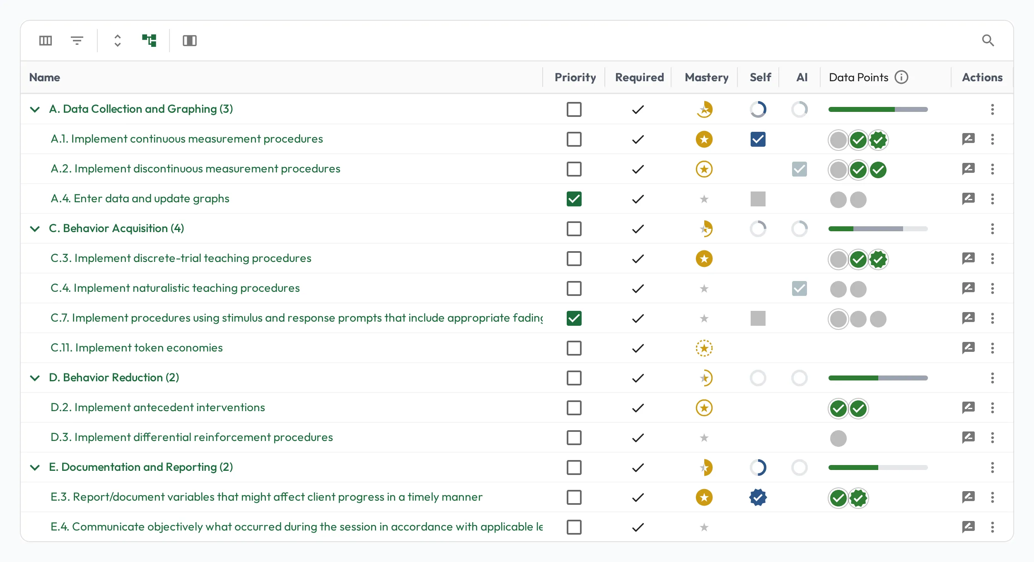Click data points progress bar for A. group

click(x=878, y=109)
